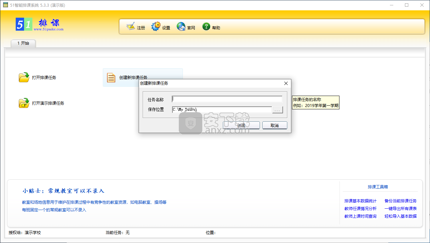Click 取消 to cancel the dialog
430x243 pixels.
[275, 125]
